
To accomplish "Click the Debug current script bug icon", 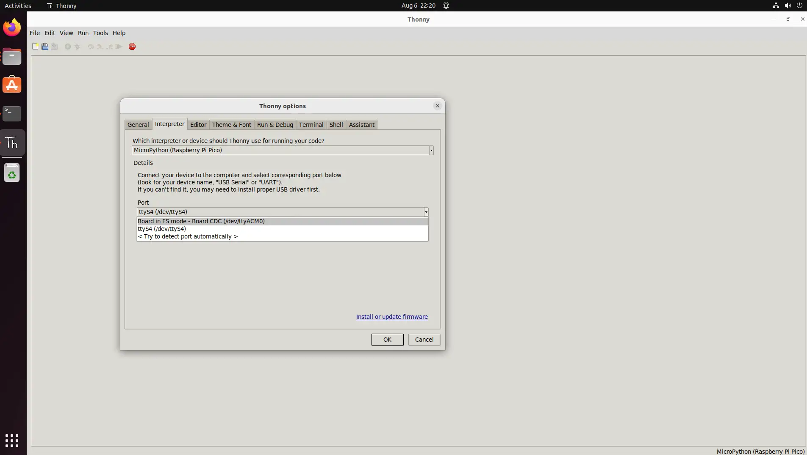I will [x=78, y=47].
